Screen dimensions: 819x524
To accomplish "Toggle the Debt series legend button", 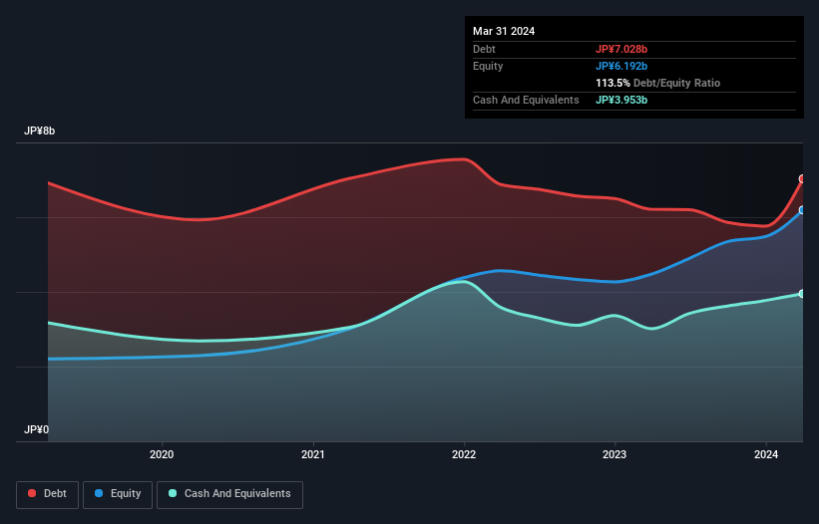I will tap(48, 494).
